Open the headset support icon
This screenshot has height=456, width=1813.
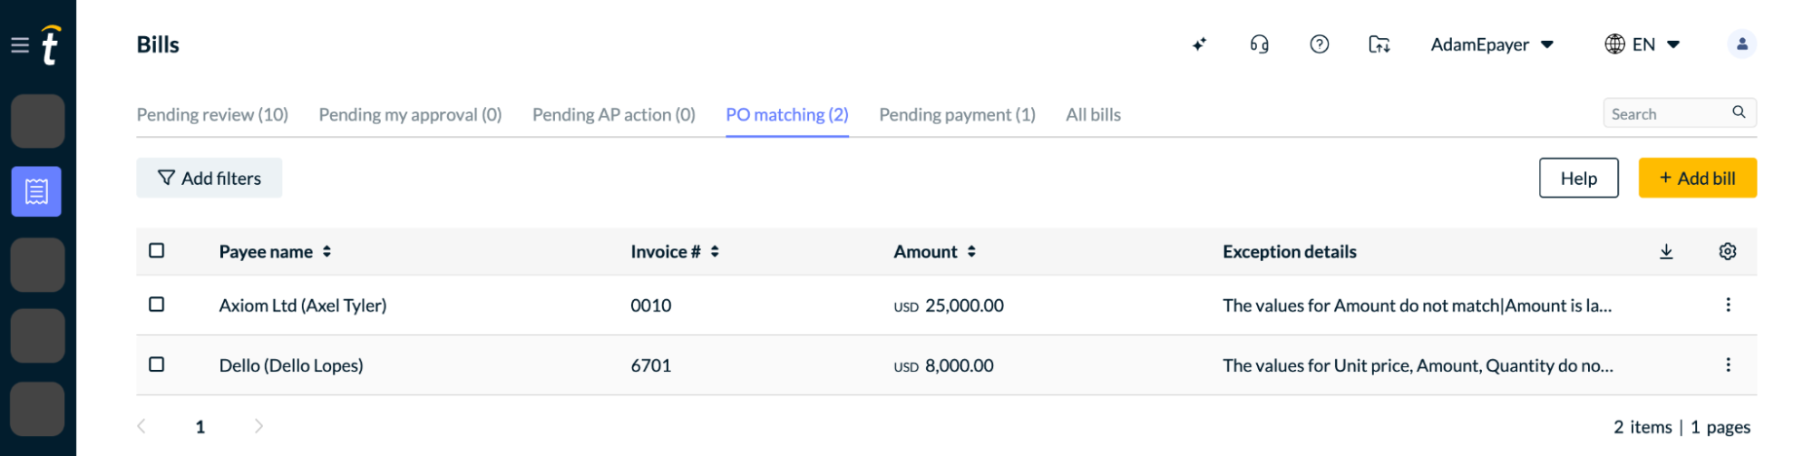click(1259, 44)
